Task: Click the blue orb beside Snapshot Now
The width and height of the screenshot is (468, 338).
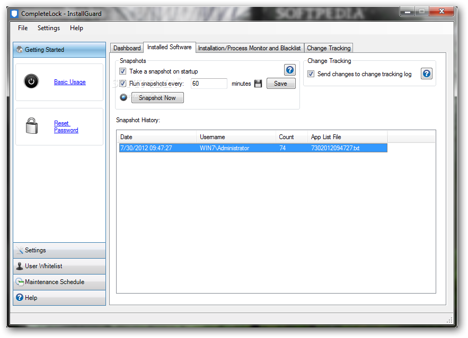Action: [x=123, y=97]
